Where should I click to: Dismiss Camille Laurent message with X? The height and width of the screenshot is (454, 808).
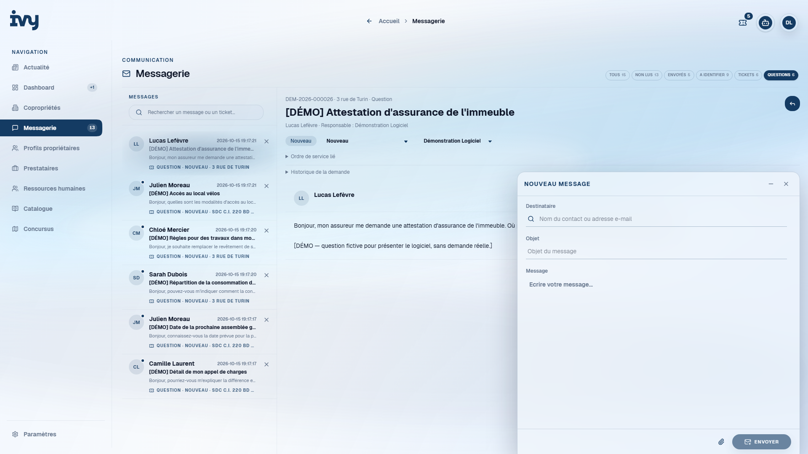(x=267, y=364)
